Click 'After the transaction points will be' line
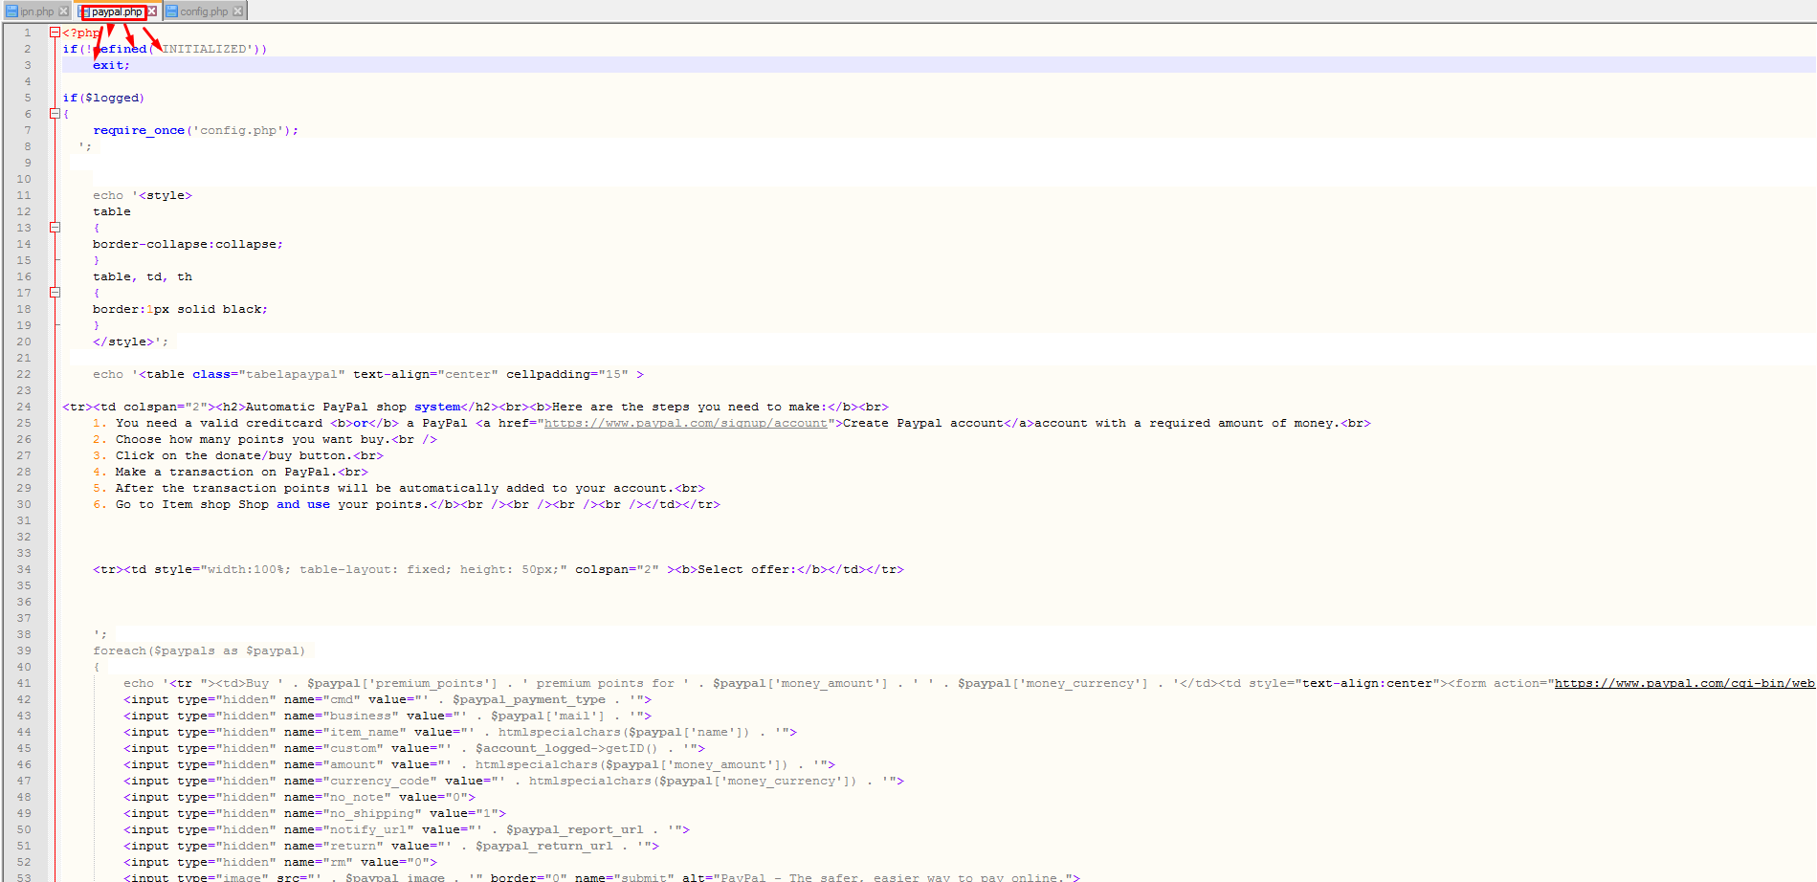Image resolution: width=1817 pixels, height=882 pixels. pos(399,488)
